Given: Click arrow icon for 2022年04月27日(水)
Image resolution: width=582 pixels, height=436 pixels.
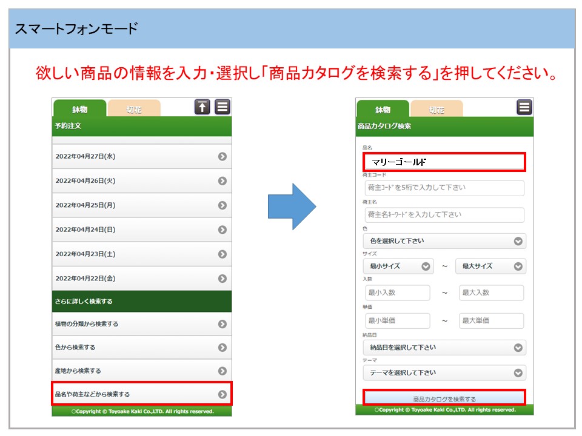Looking at the screenshot, I should coord(222,156).
